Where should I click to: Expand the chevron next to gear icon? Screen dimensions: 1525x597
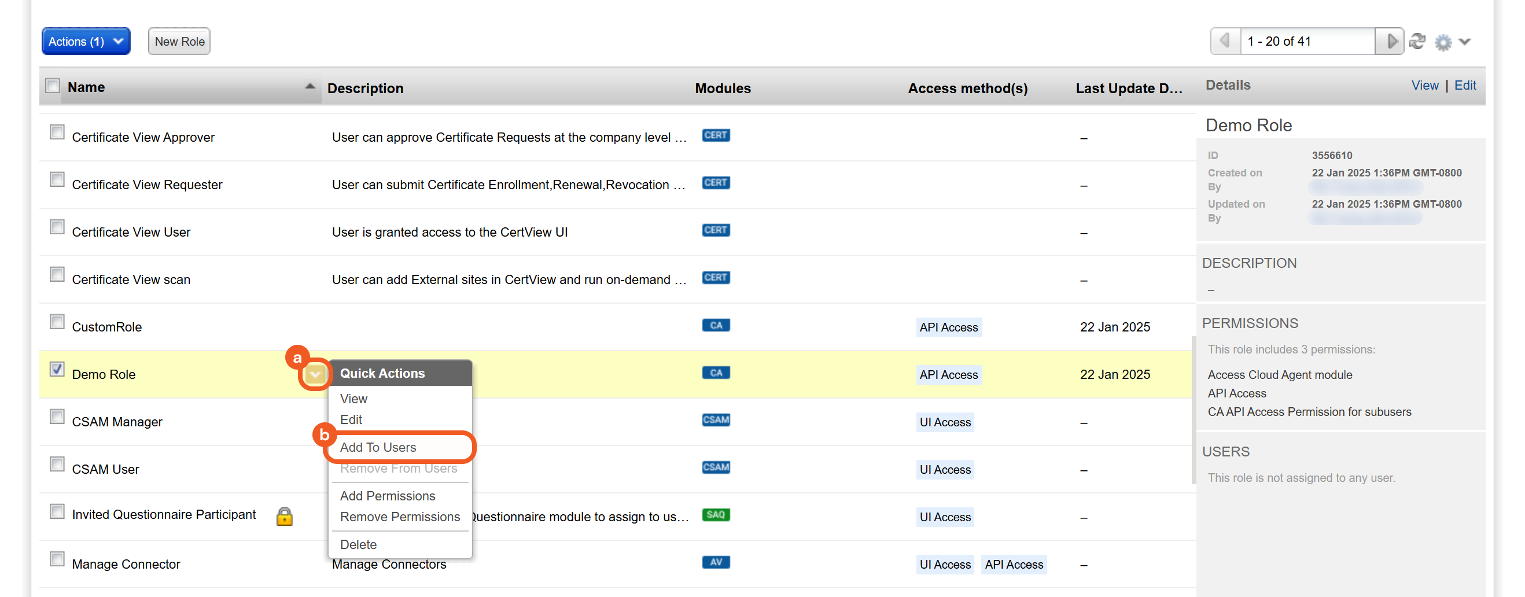(1465, 42)
